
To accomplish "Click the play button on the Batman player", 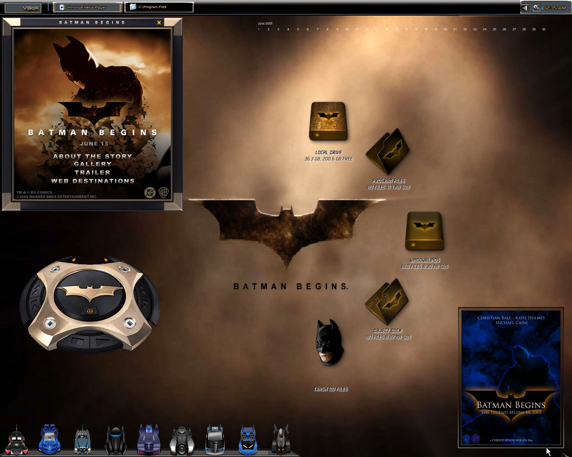I will pos(102,341).
